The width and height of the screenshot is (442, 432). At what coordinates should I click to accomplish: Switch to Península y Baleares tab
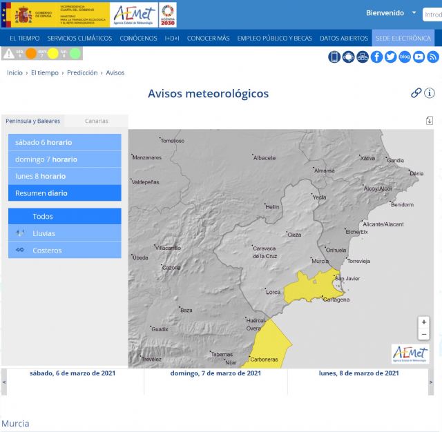[32, 121]
